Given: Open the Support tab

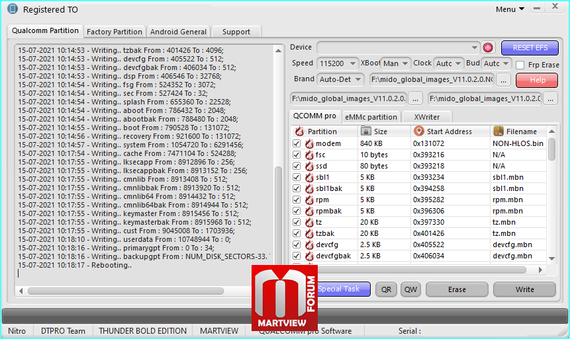Looking at the screenshot, I should click(x=236, y=32).
